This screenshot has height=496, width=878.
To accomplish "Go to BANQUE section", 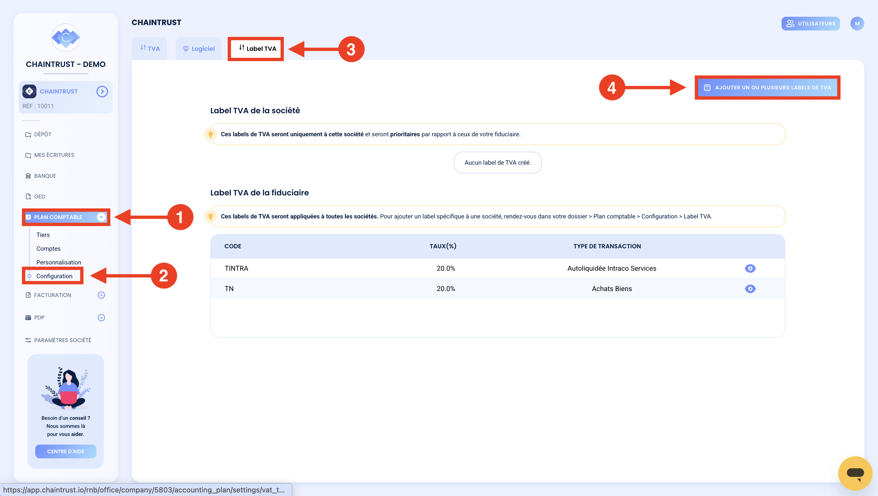I will (45, 176).
